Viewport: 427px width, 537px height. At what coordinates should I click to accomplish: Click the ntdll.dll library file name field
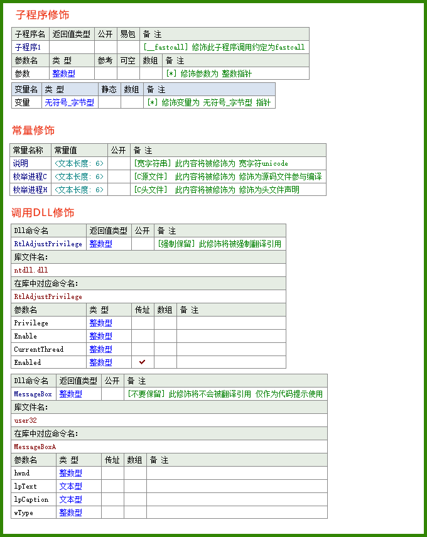pos(148,270)
